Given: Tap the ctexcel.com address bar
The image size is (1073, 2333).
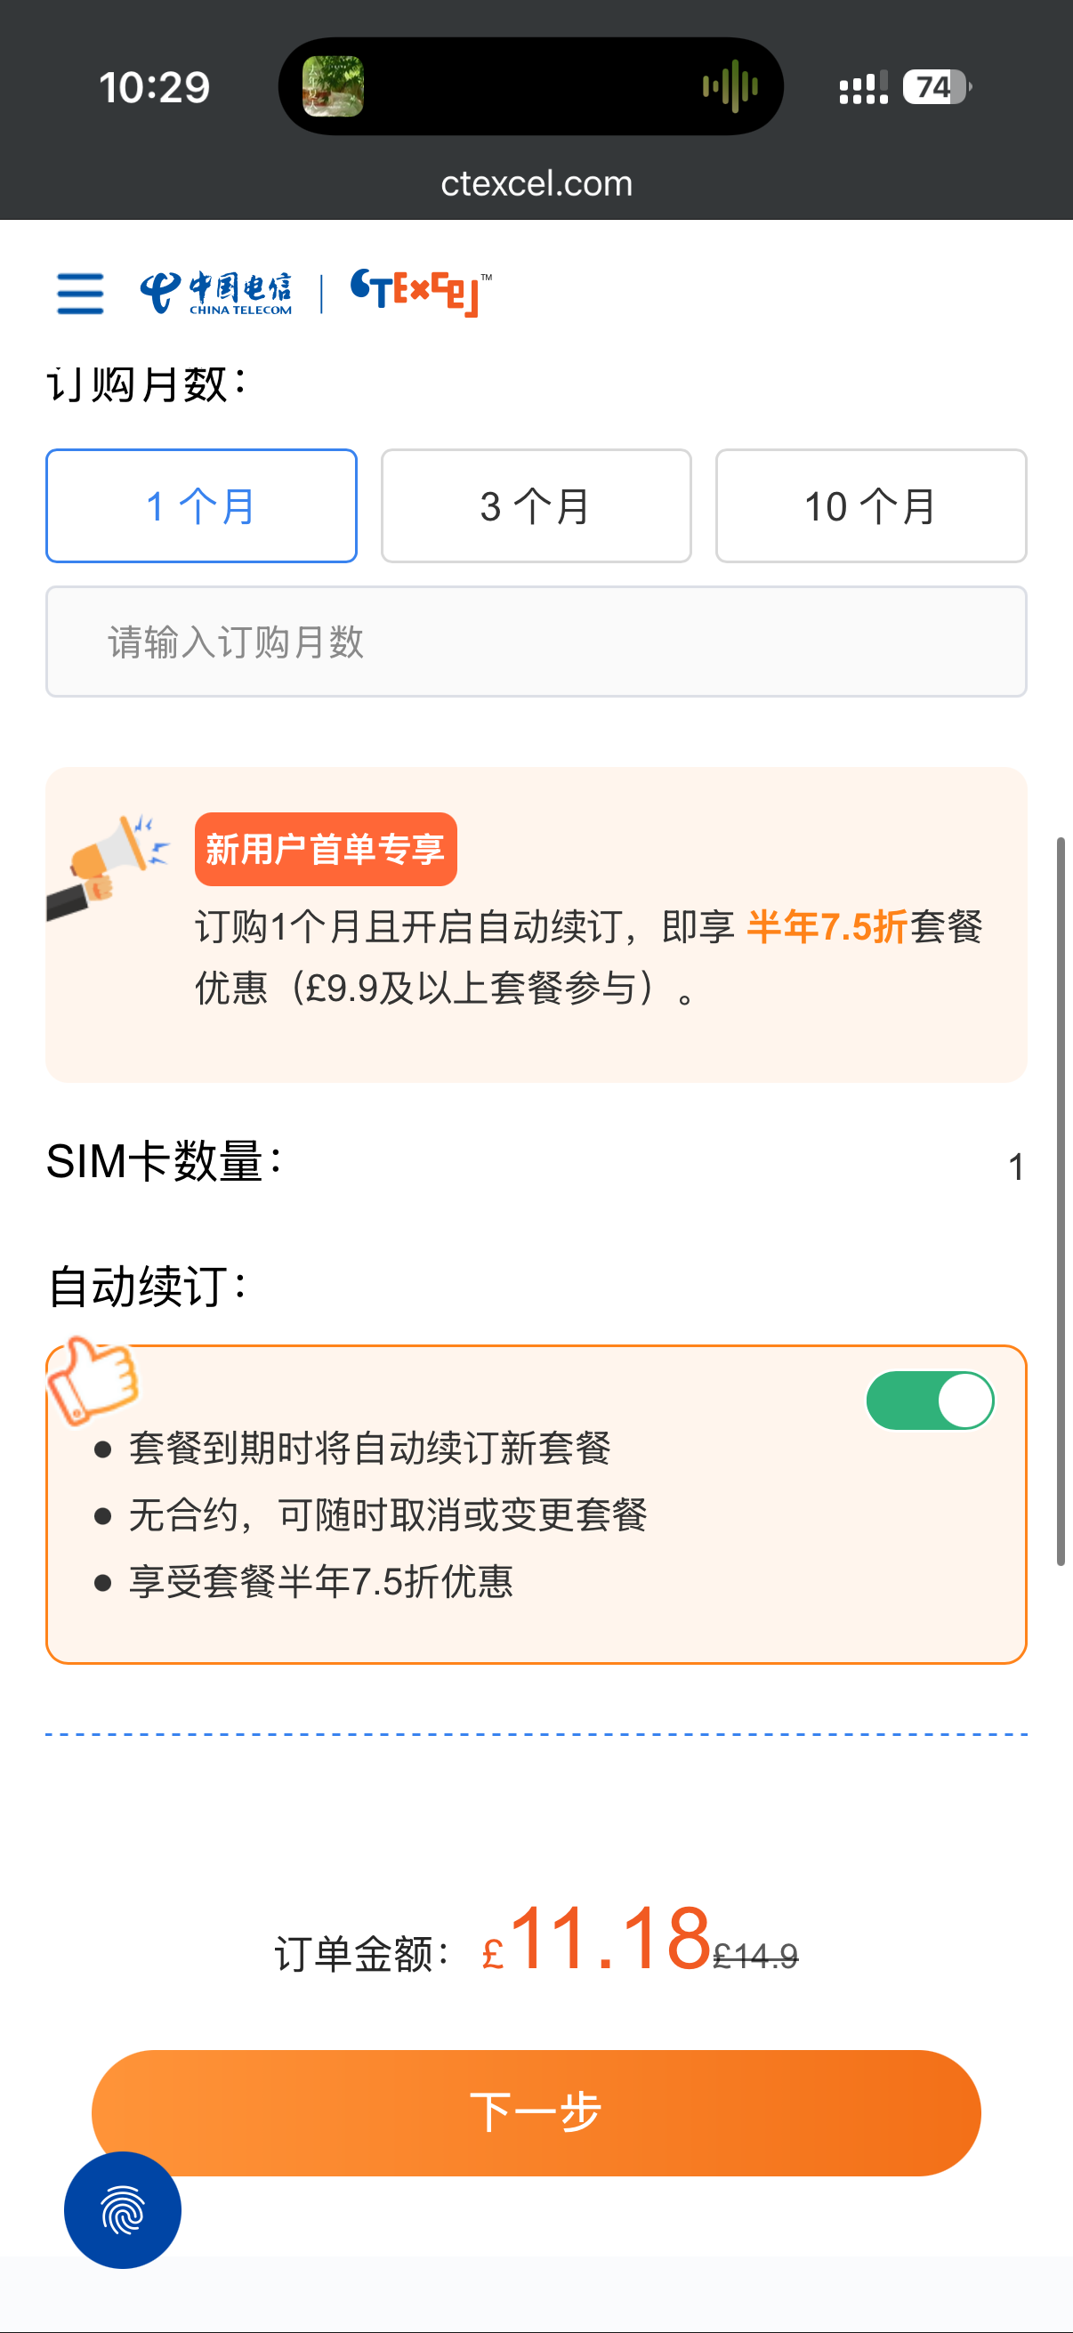Looking at the screenshot, I should [536, 184].
